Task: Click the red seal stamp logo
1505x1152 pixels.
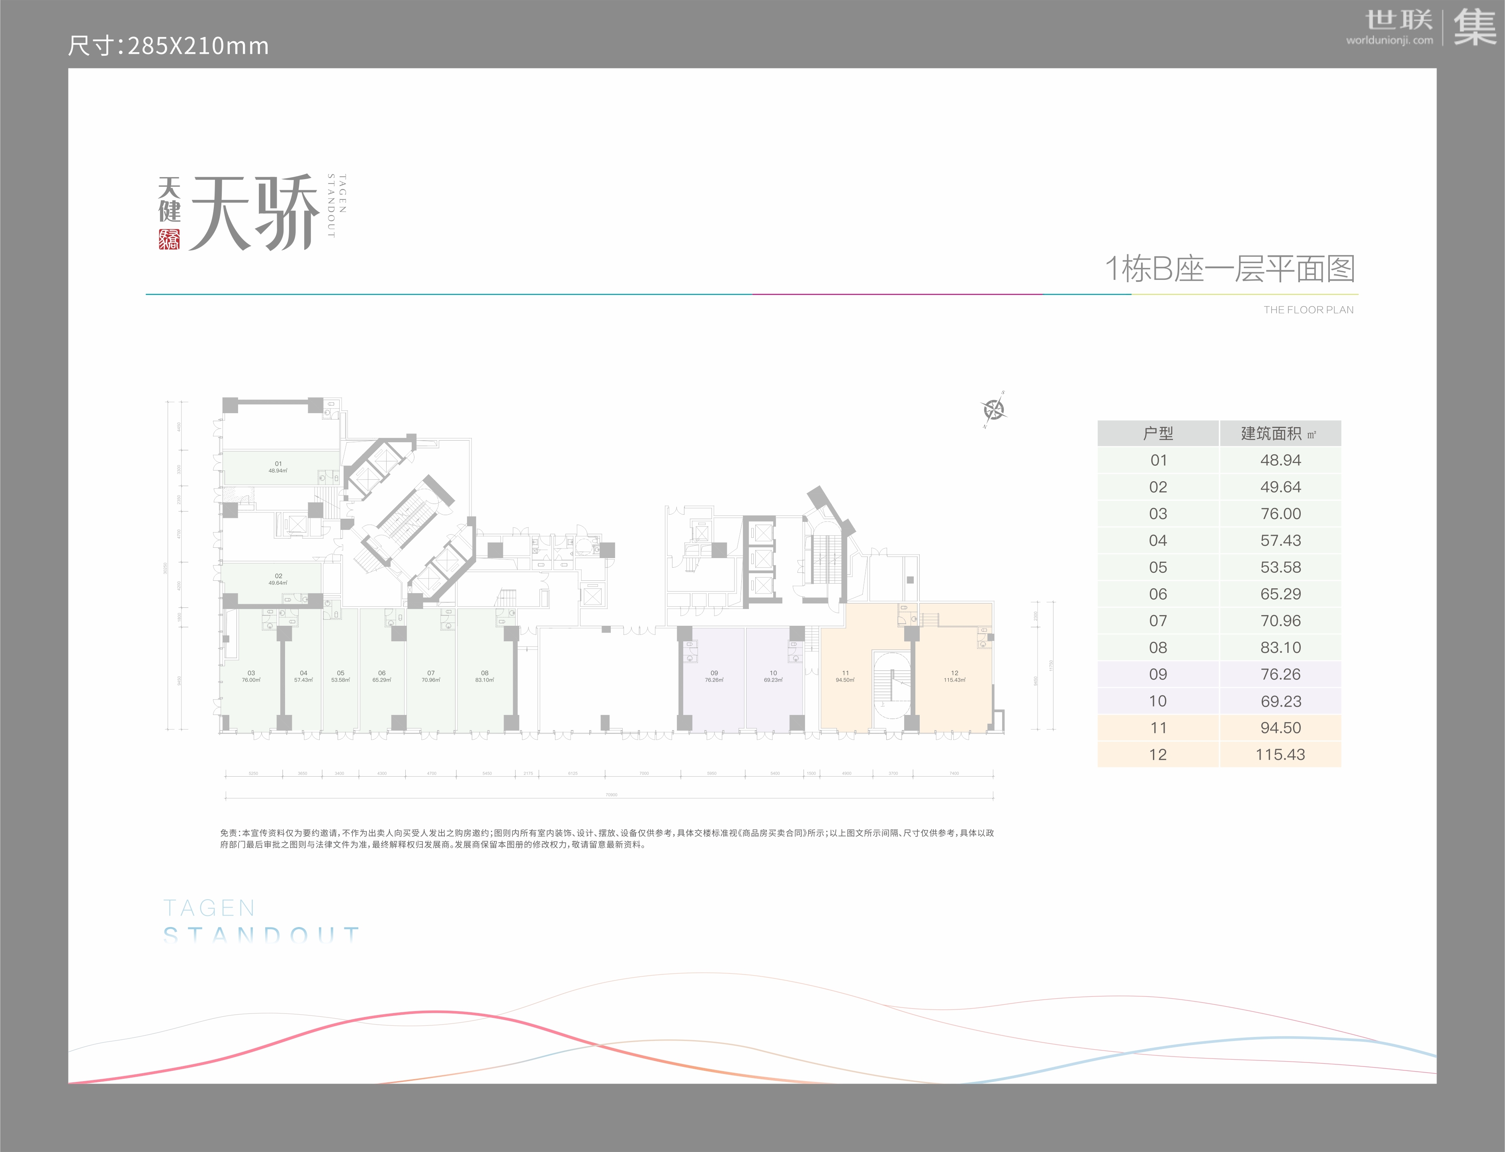Action: (169, 238)
